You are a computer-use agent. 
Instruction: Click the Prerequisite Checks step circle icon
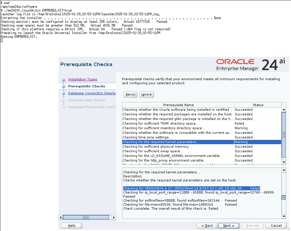pyautogui.click(x=64, y=86)
